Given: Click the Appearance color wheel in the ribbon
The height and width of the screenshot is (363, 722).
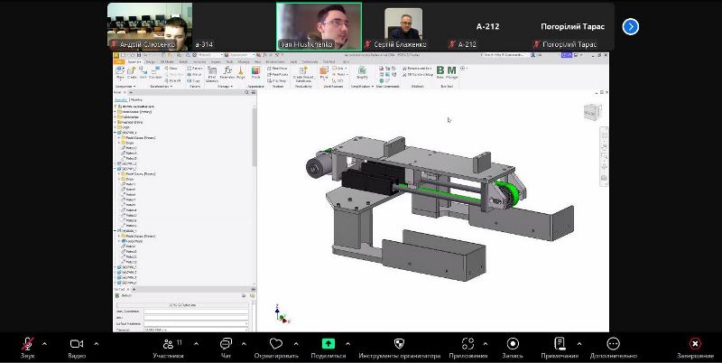Looking at the screenshot, I should click(x=256, y=70).
